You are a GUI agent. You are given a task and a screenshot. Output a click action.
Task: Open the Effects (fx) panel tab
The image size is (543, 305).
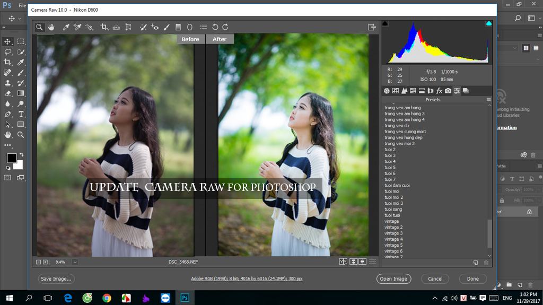click(439, 91)
